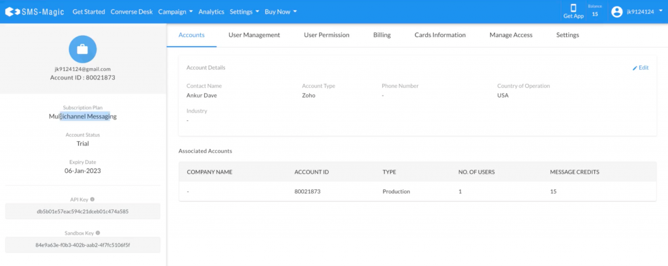Image resolution: width=668 pixels, height=266 pixels.
Task: Go to the Manage Access tab
Action: coord(511,35)
